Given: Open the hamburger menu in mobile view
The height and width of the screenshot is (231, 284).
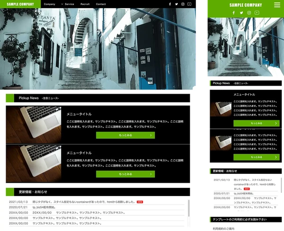Looking at the screenshot, I should (277, 5).
